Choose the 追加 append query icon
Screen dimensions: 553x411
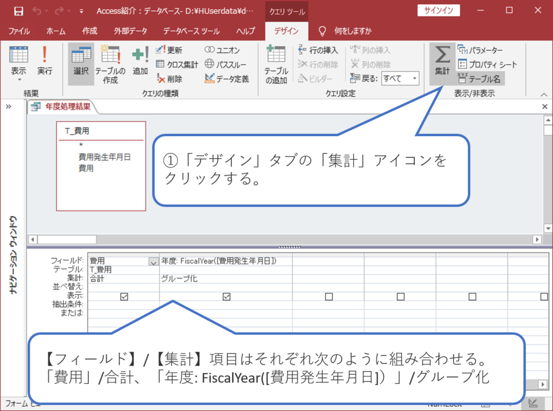tap(140, 60)
